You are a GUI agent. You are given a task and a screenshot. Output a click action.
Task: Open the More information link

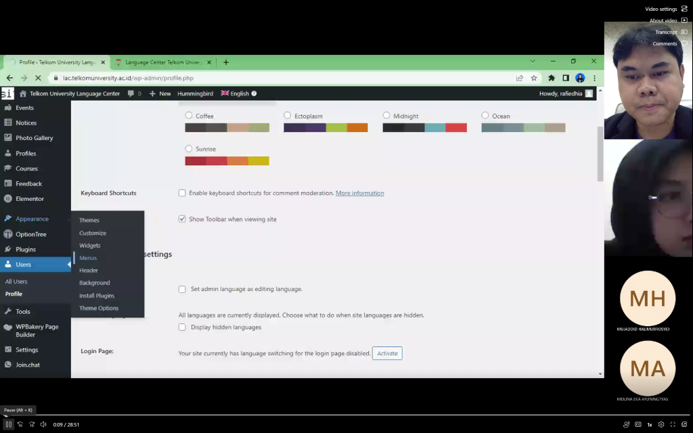coord(360,193)
